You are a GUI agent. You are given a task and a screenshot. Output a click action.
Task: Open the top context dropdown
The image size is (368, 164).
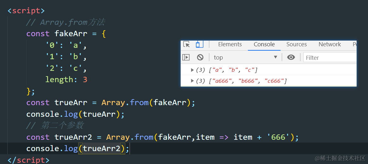[x=246, y=57]
